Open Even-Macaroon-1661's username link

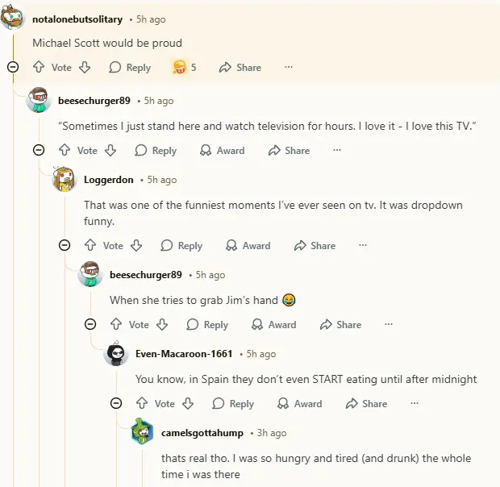click(x=184, y=354)
